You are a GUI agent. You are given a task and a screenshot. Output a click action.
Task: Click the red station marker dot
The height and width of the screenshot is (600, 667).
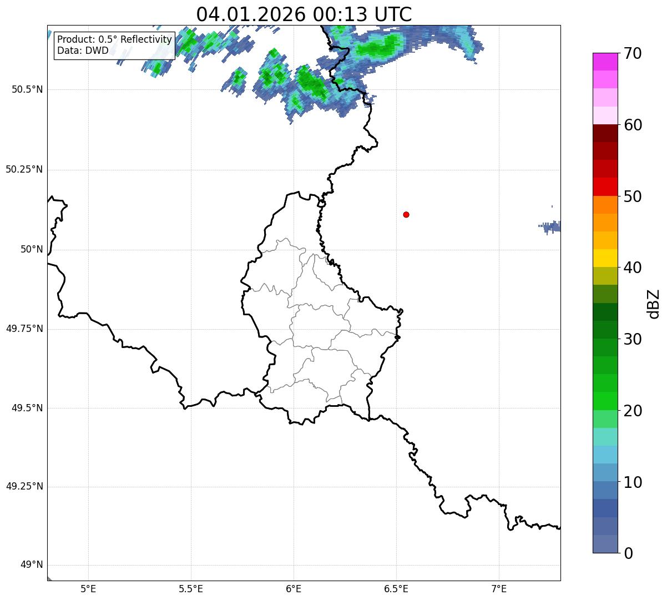(x=406, y=214)
